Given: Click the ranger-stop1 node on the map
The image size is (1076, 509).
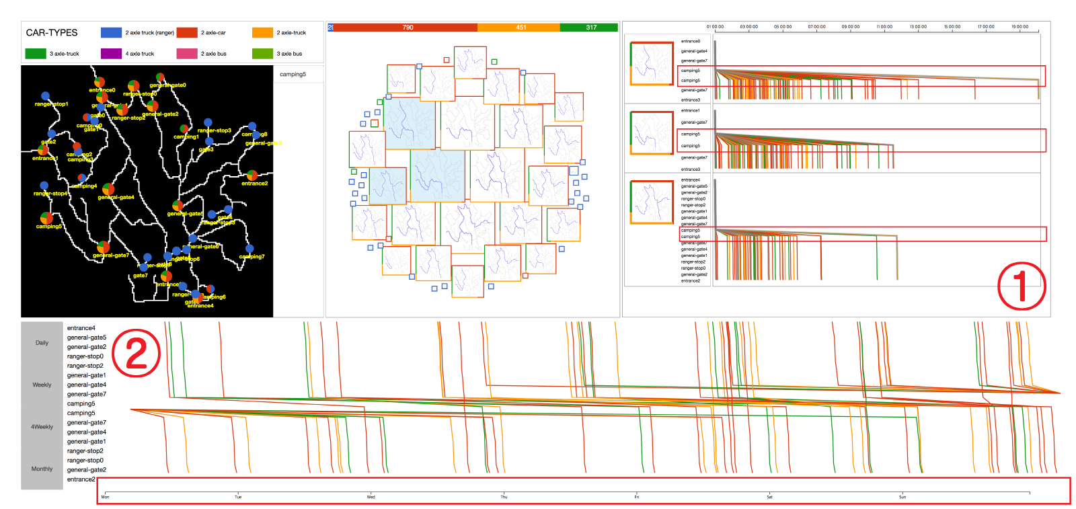Looking at the screenshot, I should point(45,96).
